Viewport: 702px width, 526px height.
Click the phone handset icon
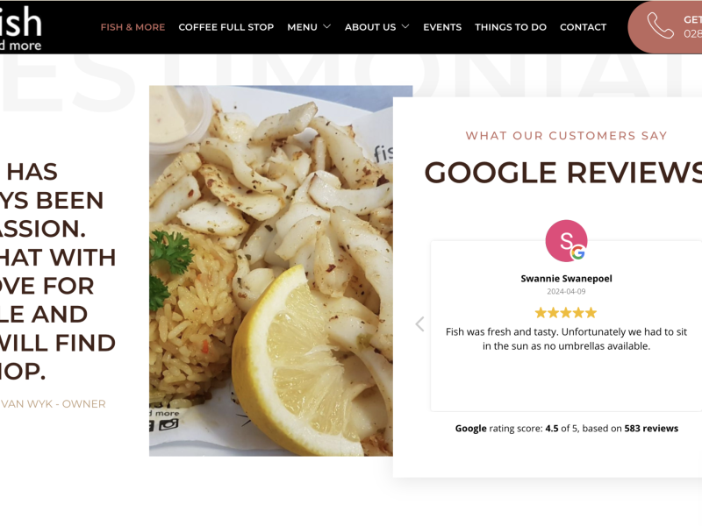660,26
